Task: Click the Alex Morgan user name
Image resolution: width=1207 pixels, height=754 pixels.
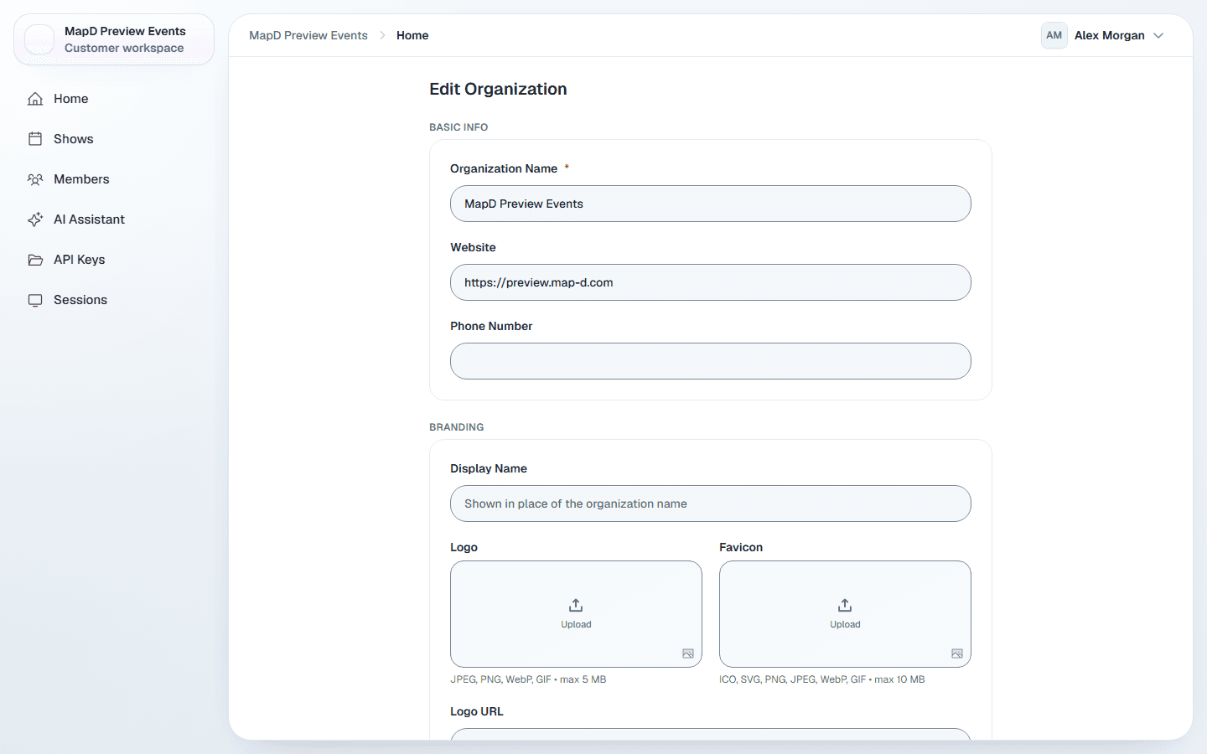Action: (x=1110, y=35)
